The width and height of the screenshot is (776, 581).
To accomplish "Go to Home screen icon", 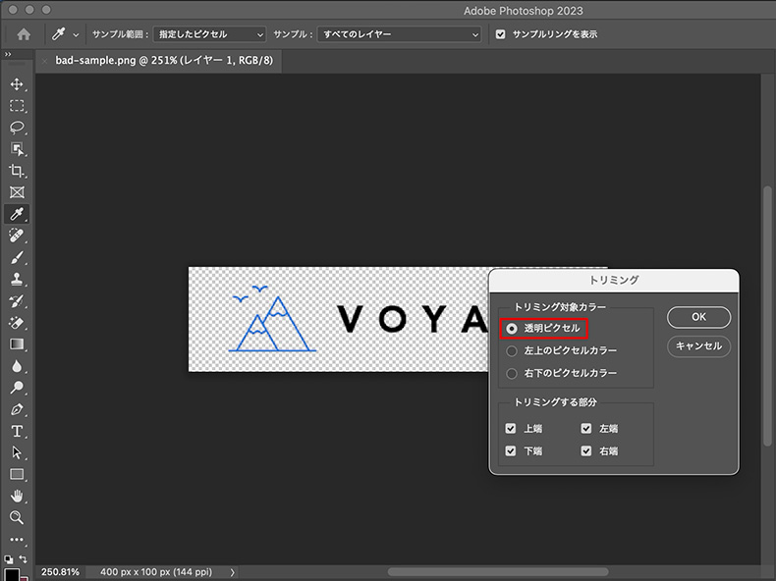I will tap(24, 34).
